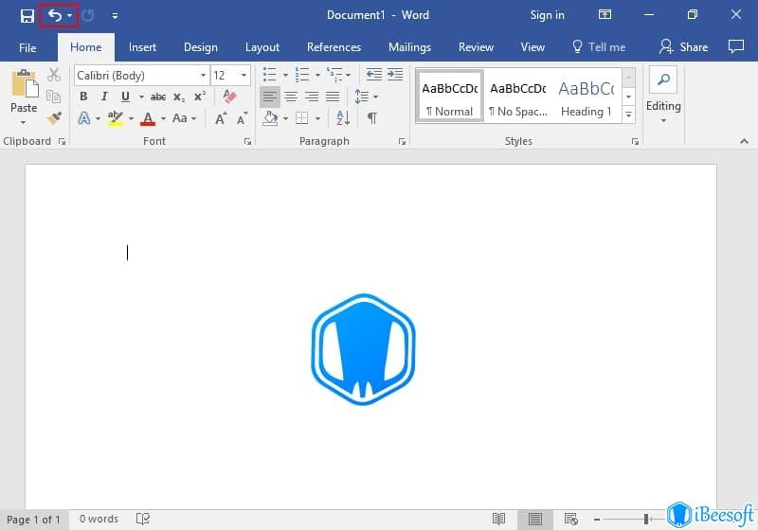Click the Redo (Repeat) icon

click(x=88, y=16)
